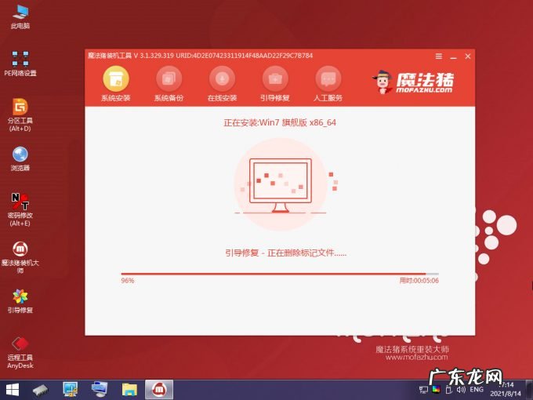Open File Explorer from taskbar

129,390
